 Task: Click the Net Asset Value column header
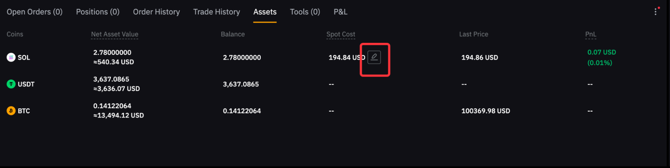115,34
